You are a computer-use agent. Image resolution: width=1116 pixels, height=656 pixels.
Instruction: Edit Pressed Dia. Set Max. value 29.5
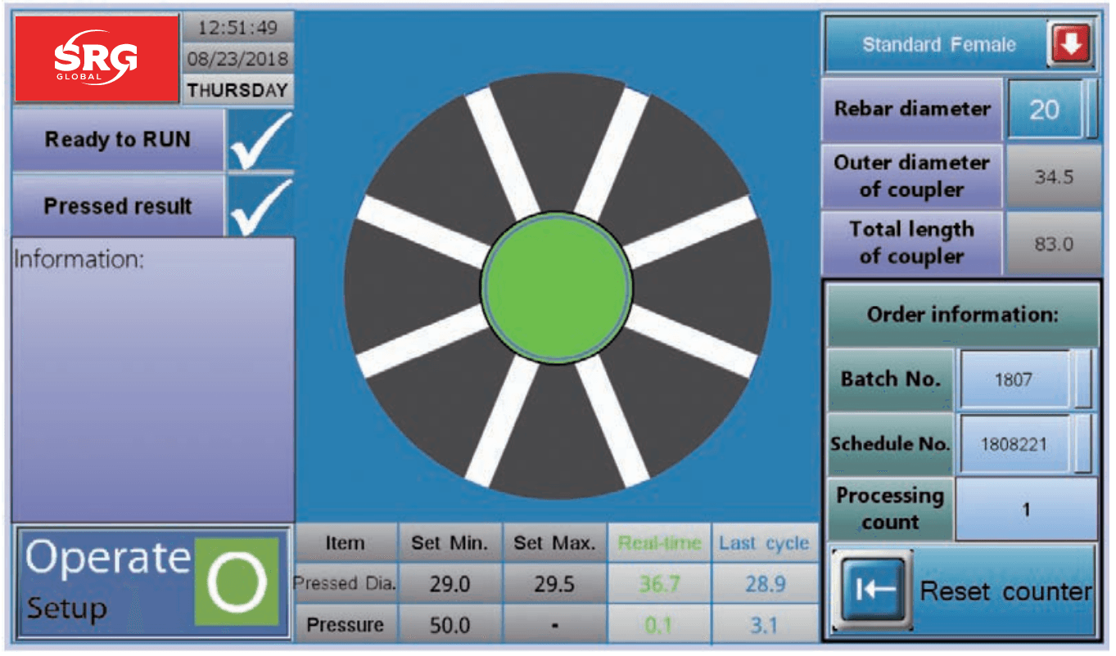[554, 584]
